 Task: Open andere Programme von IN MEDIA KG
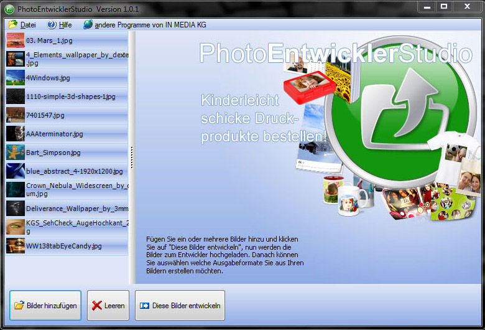click(145, 25)
